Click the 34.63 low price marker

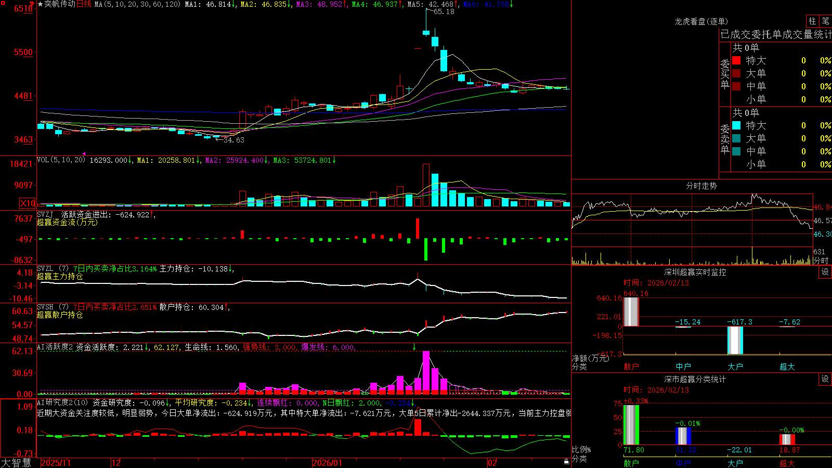click(233, 140)
